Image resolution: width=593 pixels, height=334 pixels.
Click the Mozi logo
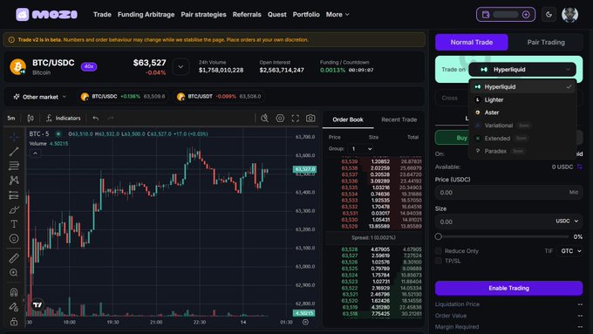(46, 14)
